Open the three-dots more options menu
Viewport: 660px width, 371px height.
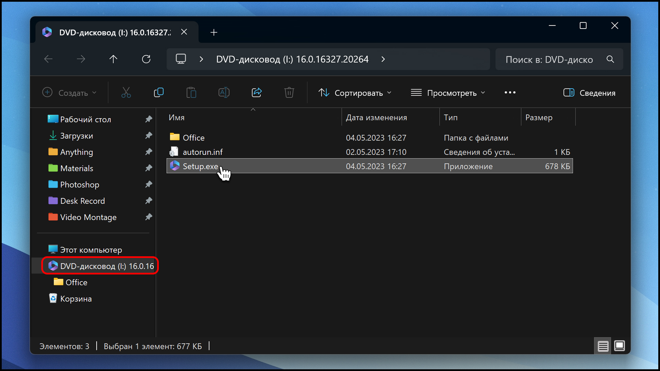click(x=510, y=92)
